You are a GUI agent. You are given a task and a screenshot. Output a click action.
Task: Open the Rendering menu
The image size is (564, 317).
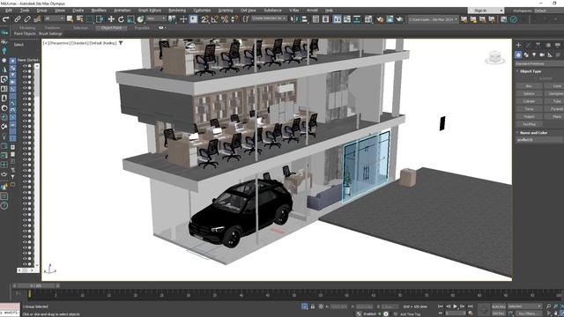click(177, 11)
